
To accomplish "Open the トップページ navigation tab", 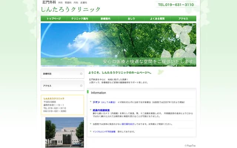I will (x=54, y=18).
